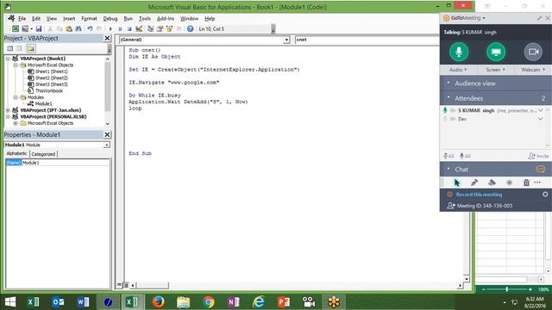Click the Windows Start button
552x310 pixels.
click(10, 302)
